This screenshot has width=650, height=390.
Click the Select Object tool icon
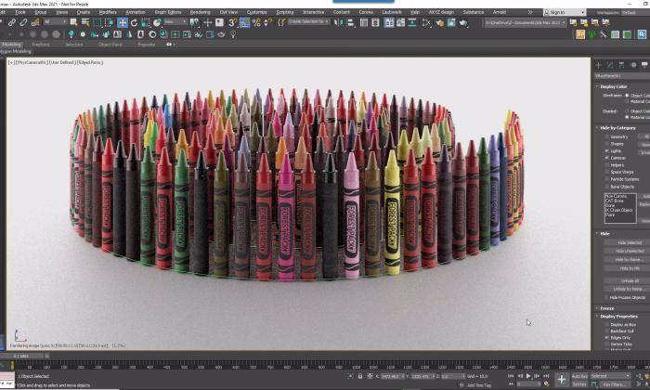[73, 22]
